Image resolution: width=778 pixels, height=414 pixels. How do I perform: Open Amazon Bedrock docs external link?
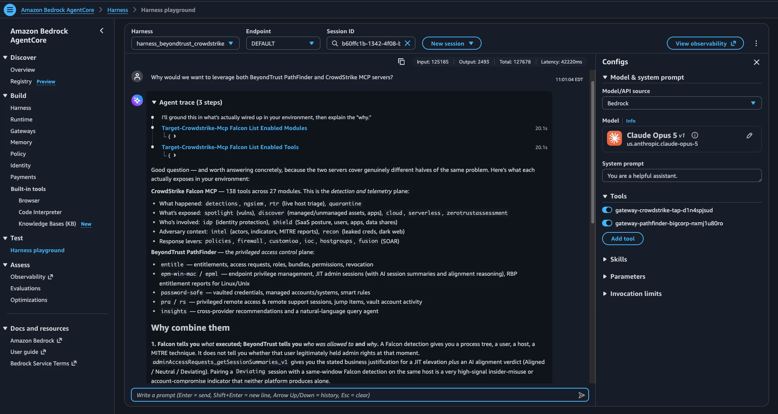(x=36, y=341)
